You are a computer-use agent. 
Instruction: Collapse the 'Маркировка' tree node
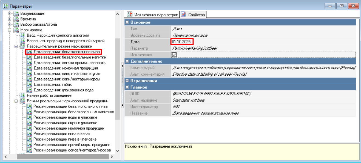pos(10,30)
